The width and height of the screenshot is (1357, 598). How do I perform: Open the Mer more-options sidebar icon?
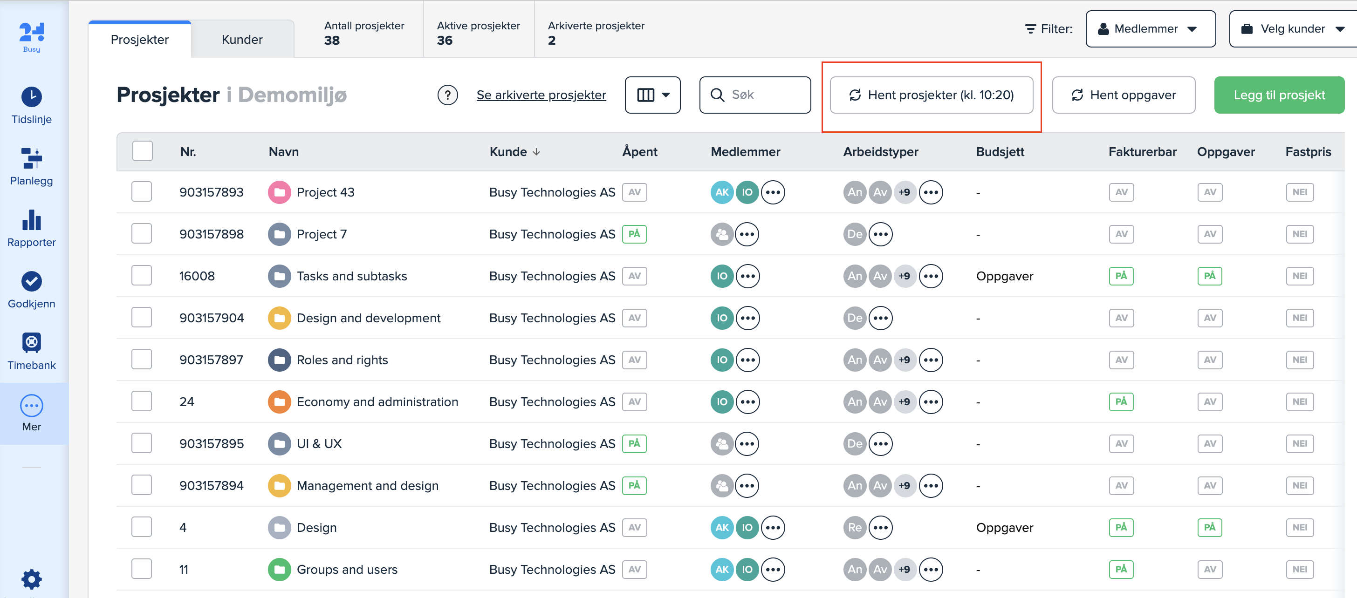click(32, 406)
